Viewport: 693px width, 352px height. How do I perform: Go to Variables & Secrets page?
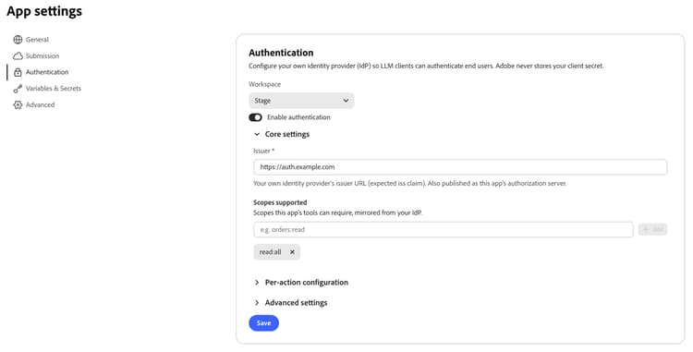[54, 89]
